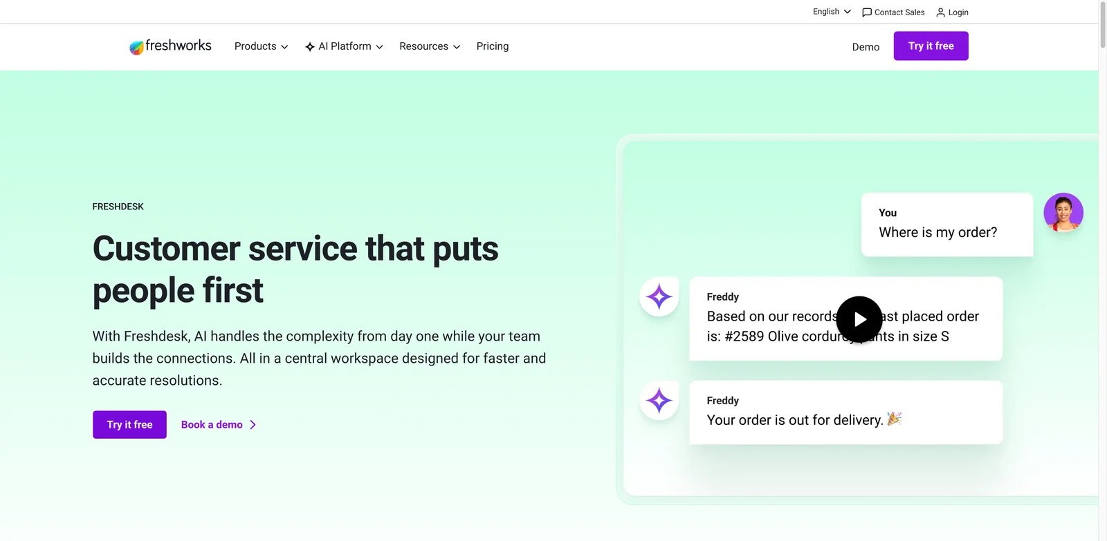The height and width of the screenshot is (541, 1107).
Task: Open the English language selector
Action: 832,12
